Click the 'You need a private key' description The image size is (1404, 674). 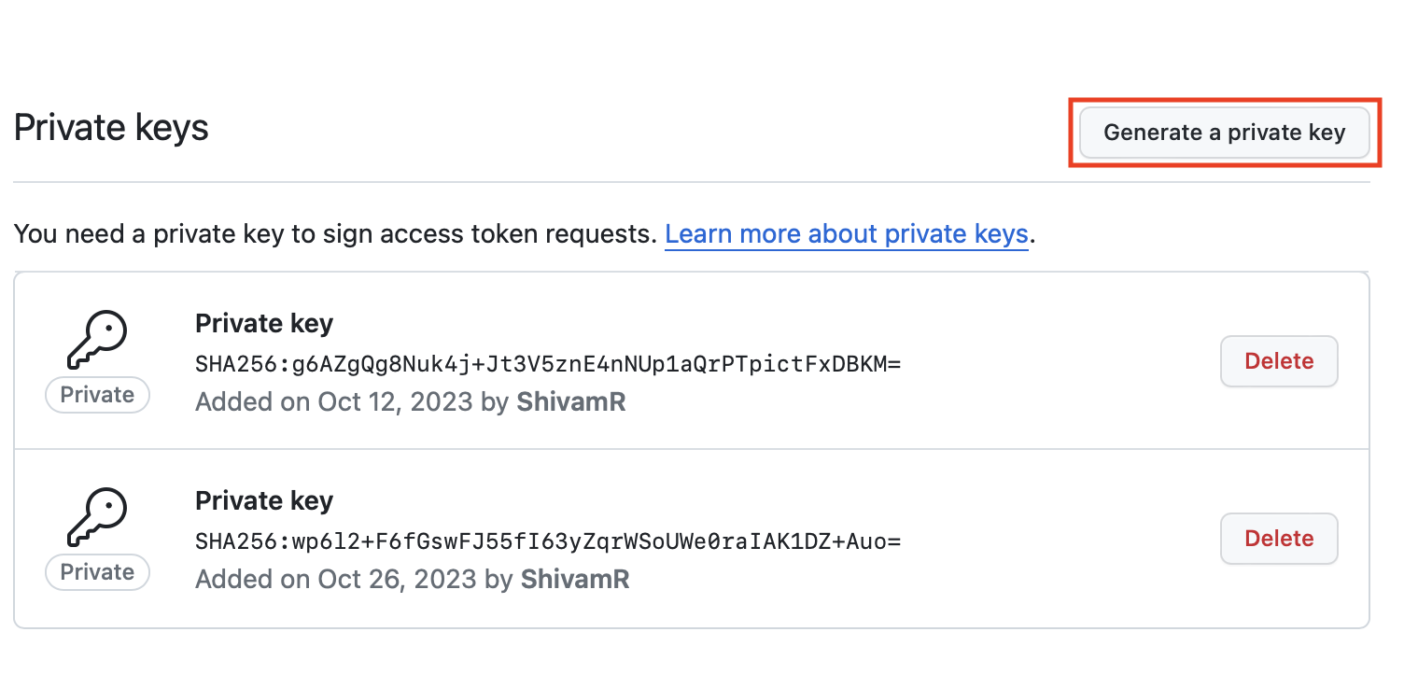point(336,233)
